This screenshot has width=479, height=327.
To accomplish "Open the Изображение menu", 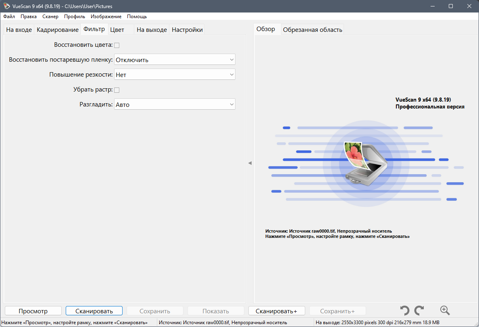I will [x=106, y=17].
